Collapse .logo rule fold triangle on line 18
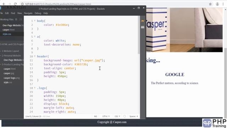Image resolution: width=227 pixels, height=128 pixels. click(35, 88)
